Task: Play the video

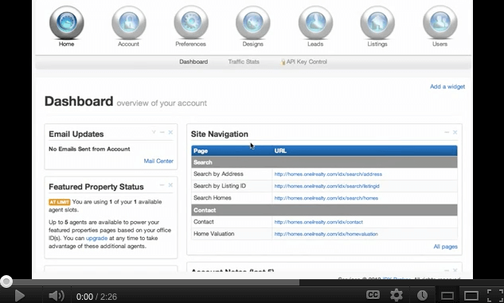Action: (x=20, y=296)
